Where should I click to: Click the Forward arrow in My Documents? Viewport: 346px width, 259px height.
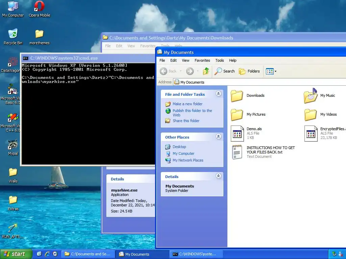click(x=190, y=71)
